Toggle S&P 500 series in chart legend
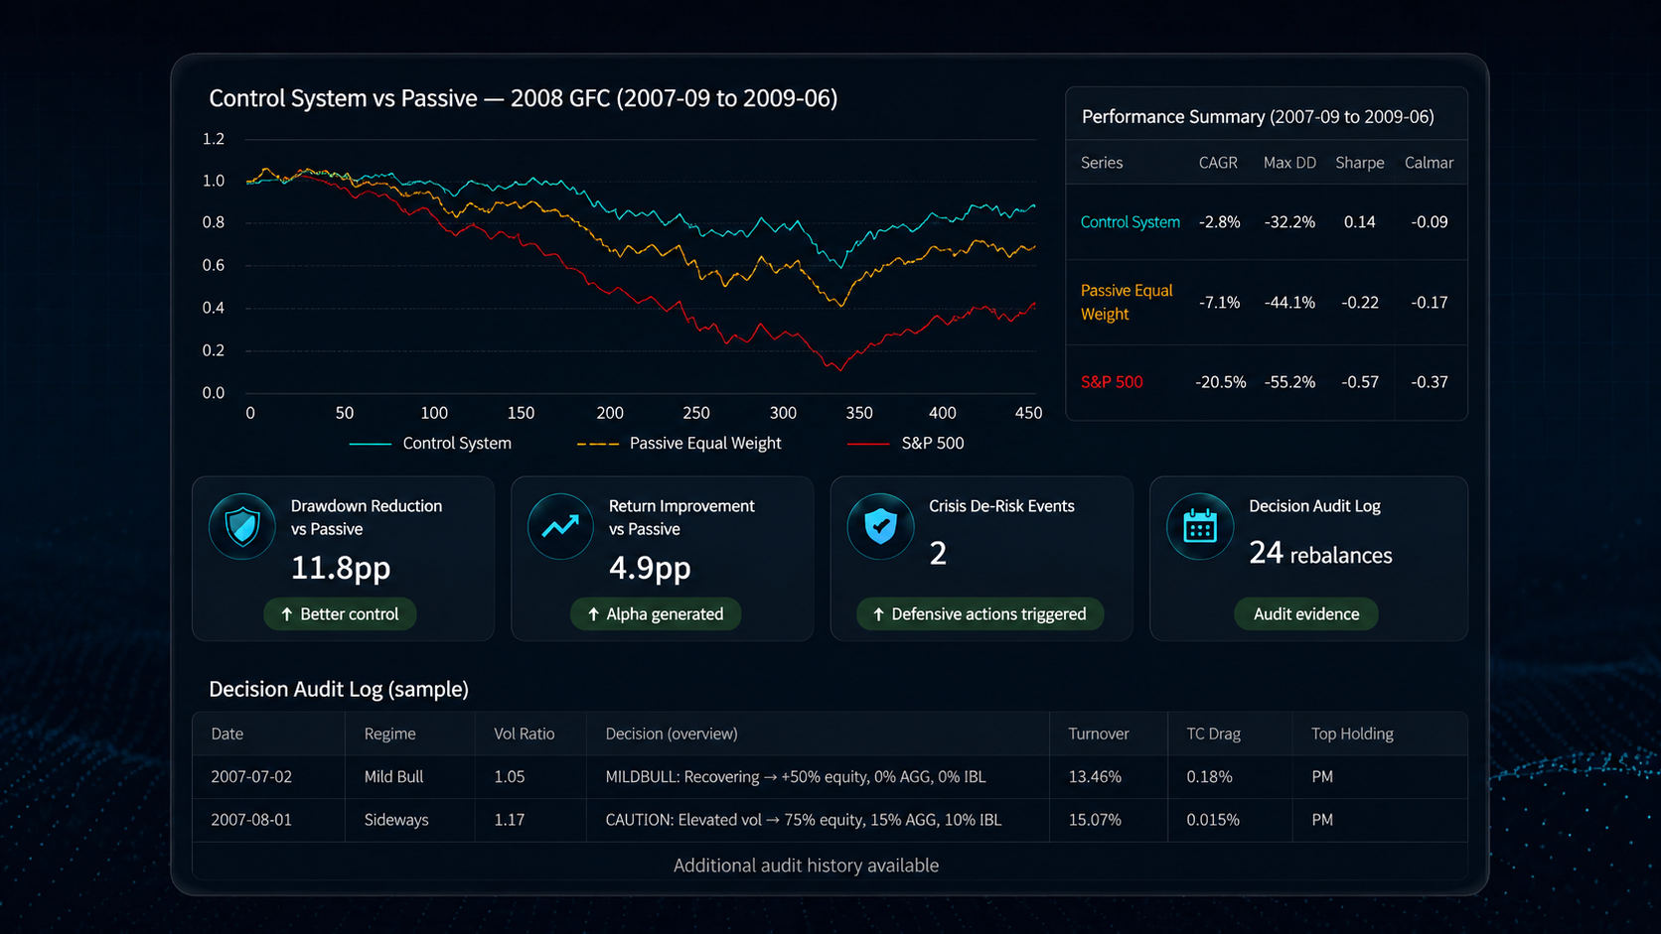The height and width of the screenshot is (934, 1661). click(x=905, y=444)
